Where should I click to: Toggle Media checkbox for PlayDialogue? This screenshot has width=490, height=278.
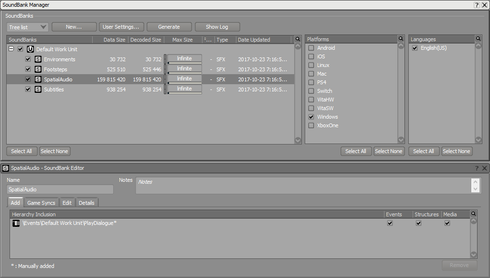tap(447, 223)
